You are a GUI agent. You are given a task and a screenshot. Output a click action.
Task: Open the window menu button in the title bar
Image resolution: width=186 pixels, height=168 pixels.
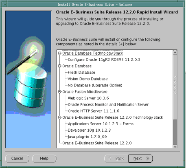click(x=4, y=4)
